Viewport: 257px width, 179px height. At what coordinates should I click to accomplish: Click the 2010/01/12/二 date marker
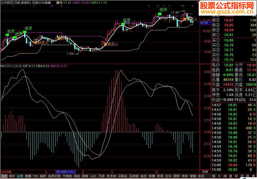coord(66,172)
